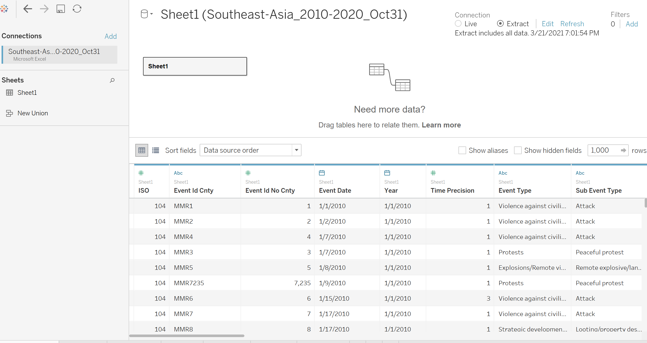Click the Refresh extract link
647x343 pixels.
[x=572, y=24]
